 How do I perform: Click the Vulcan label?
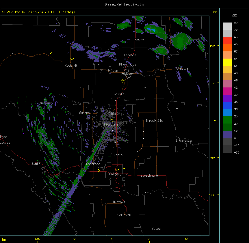[x=157, y=229]
